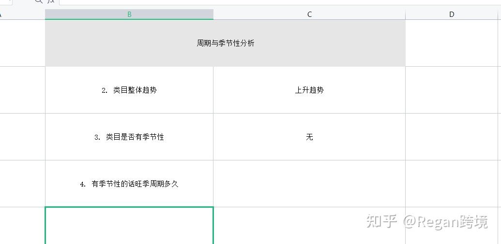Click the cell 2. 类目整体趋势
Image resolution: width=501 pixels, height=244 pixels.
[x=129, y=90]
